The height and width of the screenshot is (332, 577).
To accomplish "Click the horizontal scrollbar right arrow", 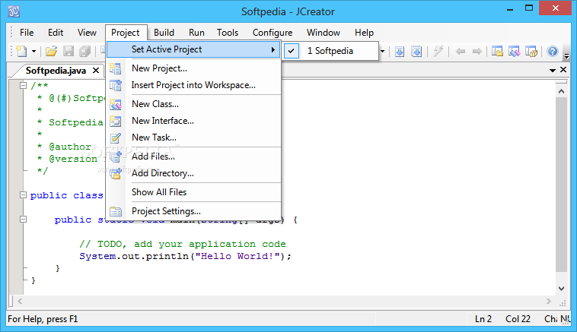I will [549, 302].
